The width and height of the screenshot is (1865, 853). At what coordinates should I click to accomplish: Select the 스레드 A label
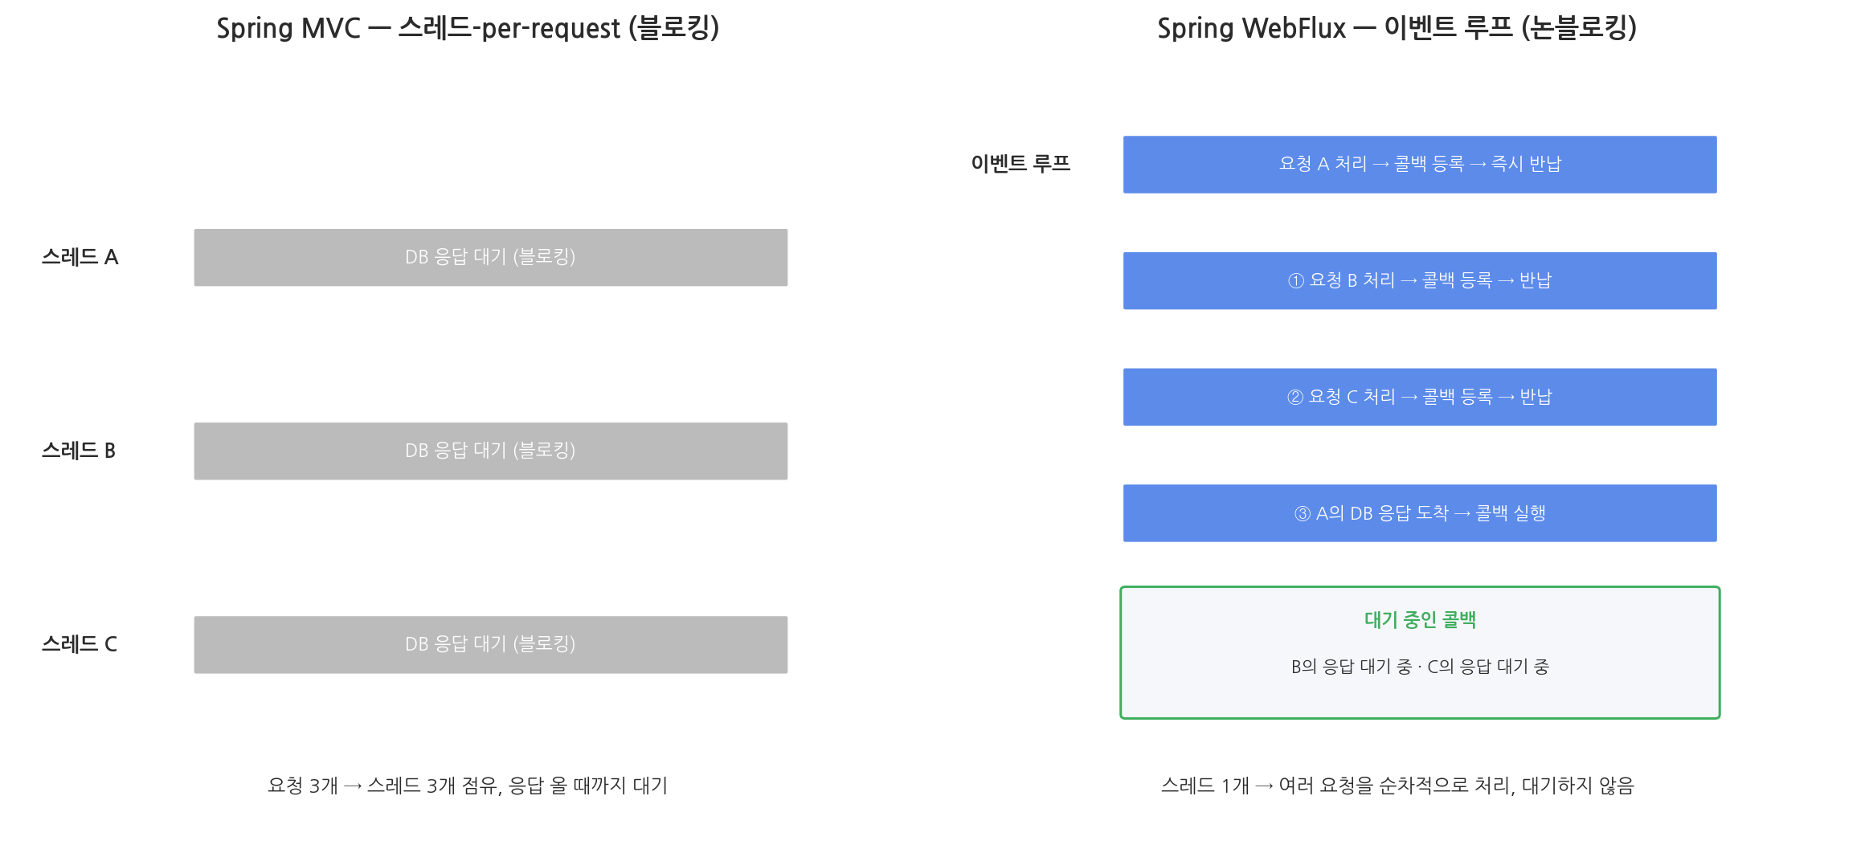[x=80, y=257]
